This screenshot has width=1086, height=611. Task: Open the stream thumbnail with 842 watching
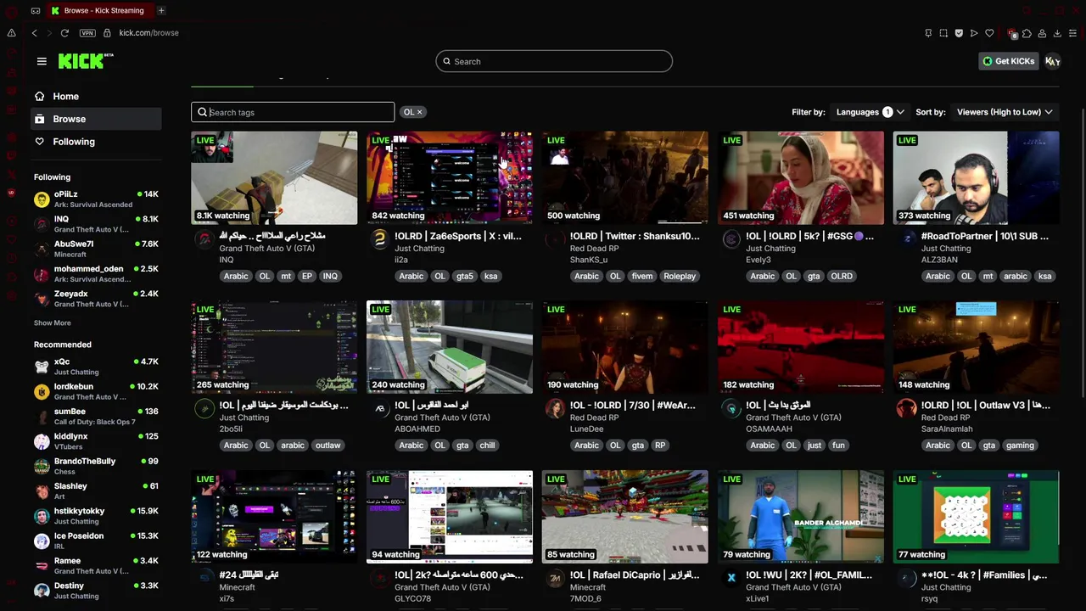[450, 177]
